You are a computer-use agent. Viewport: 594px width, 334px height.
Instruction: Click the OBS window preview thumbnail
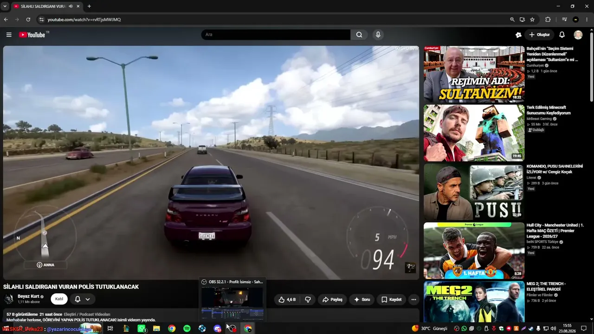pos(232,303)
